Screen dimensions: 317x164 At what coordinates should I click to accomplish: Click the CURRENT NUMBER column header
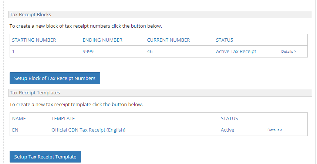[x=168, y=40]
